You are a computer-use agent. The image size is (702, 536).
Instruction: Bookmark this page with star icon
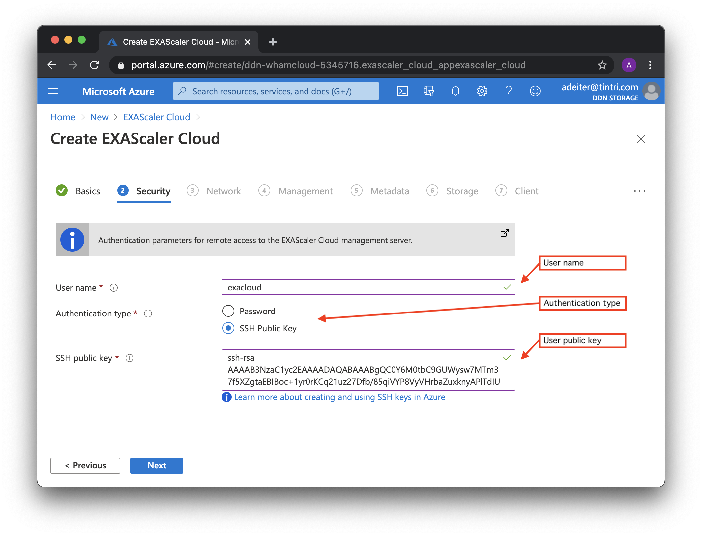point(602,65)
